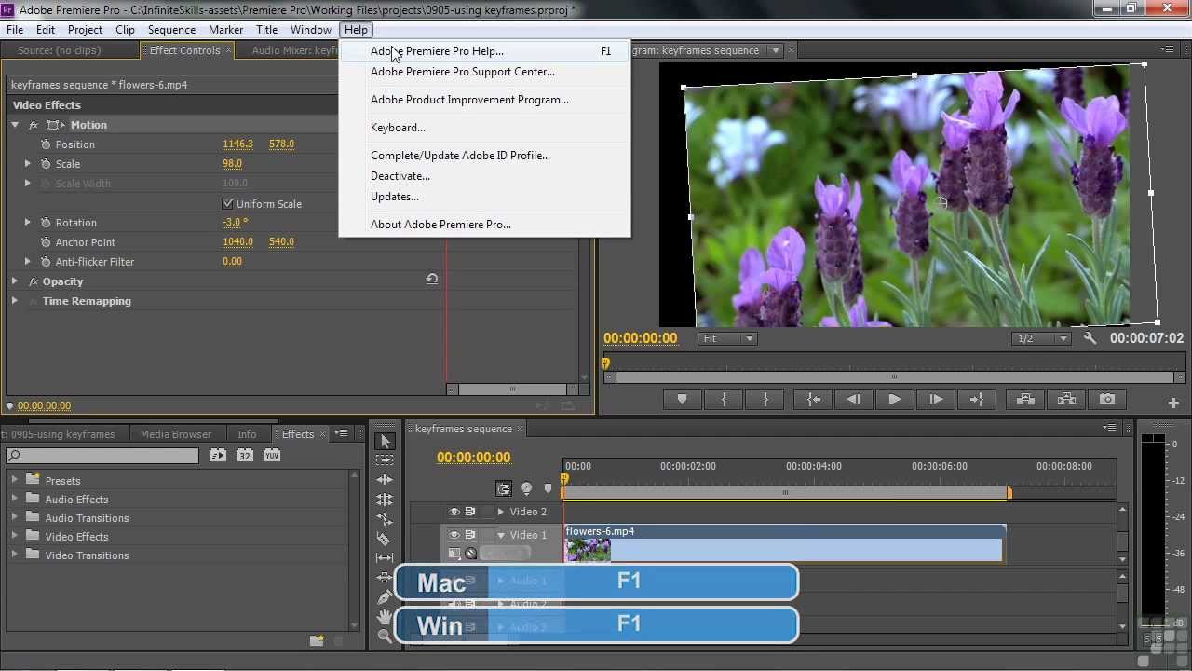
Task: Select the Razor tool
Action: (x=385, y=539)
